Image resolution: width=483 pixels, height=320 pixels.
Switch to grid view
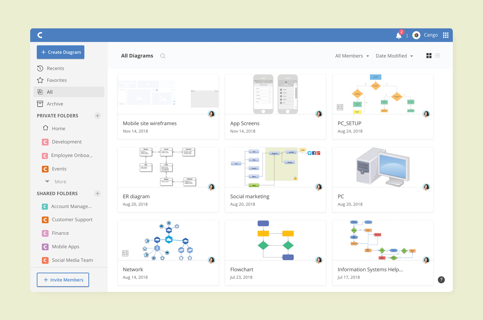tap(429, 55)
